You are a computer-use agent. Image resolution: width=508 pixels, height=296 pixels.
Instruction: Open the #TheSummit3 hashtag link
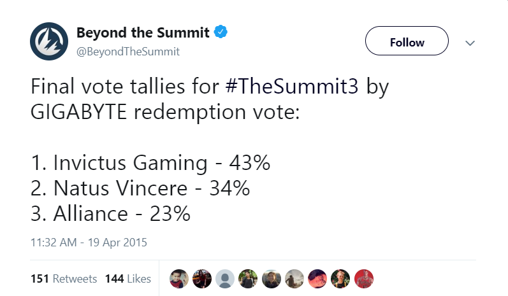pyautogui.click(x=292, y=87)
